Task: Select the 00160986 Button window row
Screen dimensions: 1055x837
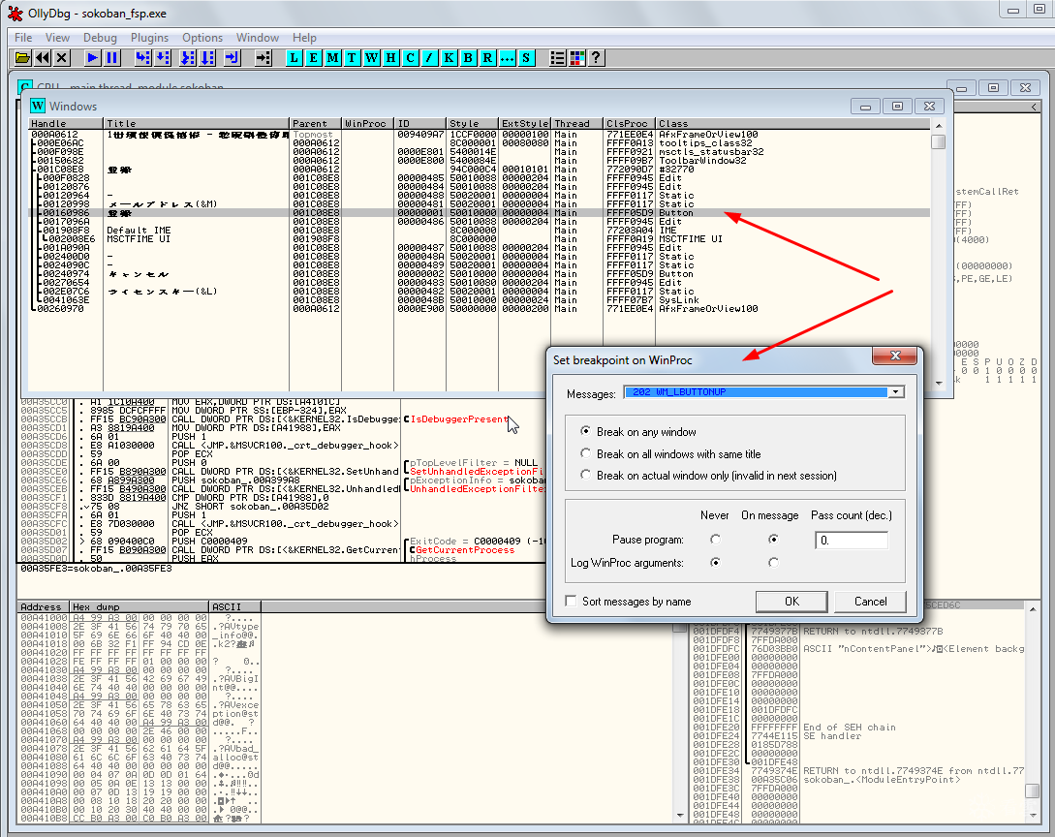Action: tap(479, 212)
